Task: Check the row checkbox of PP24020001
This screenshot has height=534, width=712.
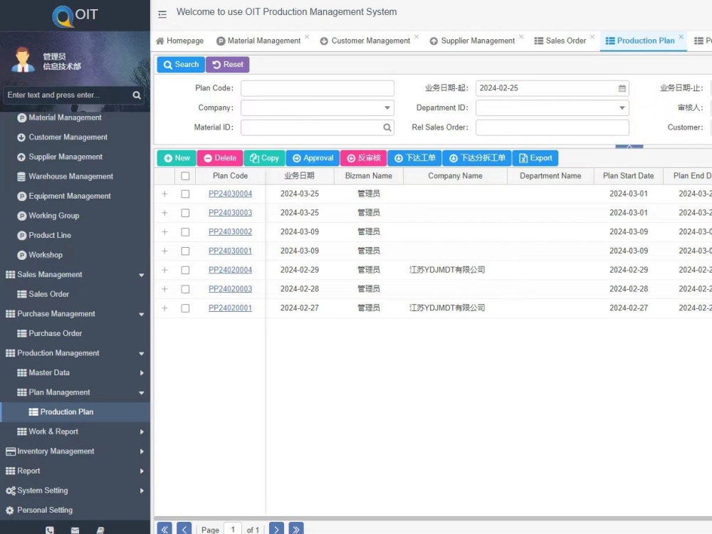Action: [x=185, y=308]
